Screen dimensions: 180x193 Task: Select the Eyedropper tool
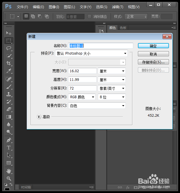click(9, 71)
